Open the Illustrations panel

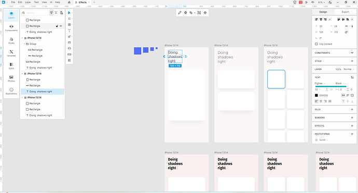(x=11, y=91)
